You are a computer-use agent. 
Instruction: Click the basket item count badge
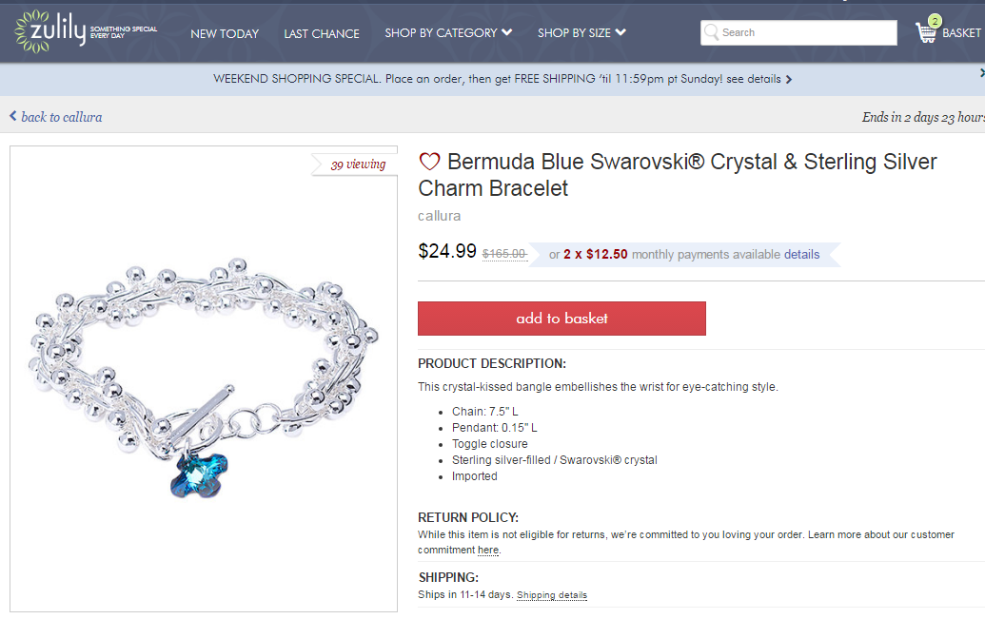point(935,20)
